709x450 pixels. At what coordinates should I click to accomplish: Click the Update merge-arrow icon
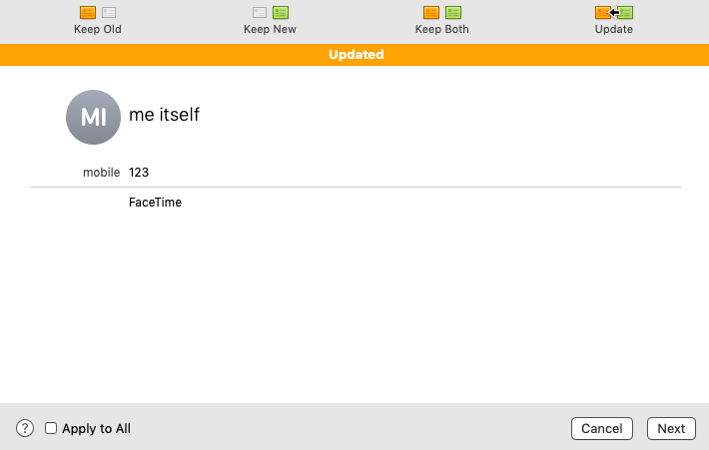point(614,13)
